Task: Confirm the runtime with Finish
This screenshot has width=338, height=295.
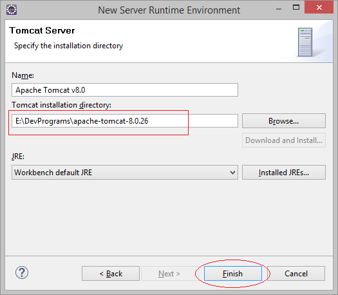Action: (233, 274)
